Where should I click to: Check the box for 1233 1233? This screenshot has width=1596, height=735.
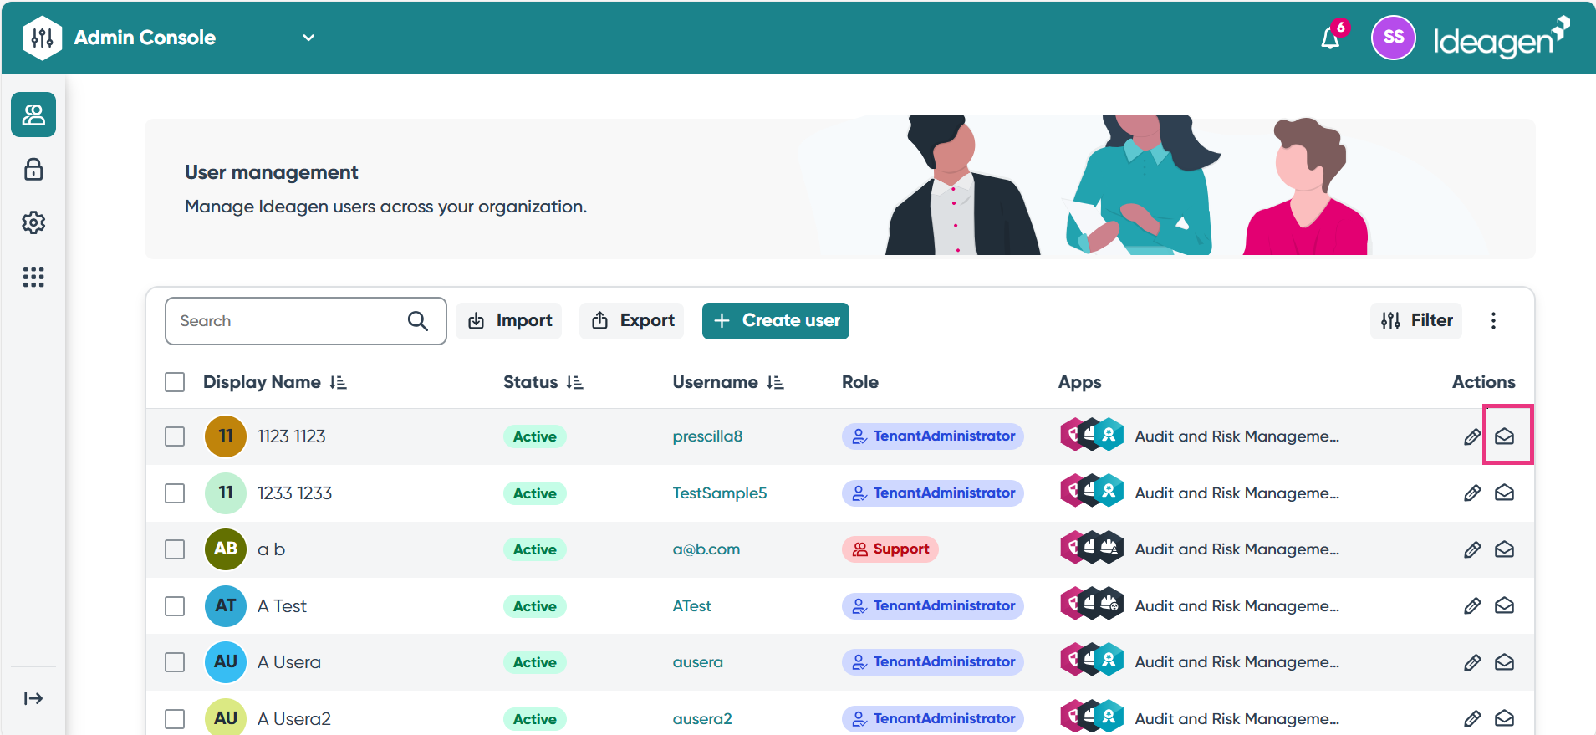175,493
